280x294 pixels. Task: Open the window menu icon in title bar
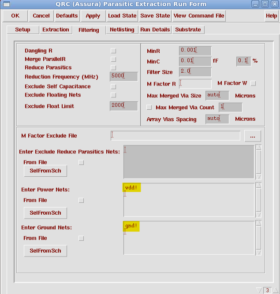coord(6,4)
